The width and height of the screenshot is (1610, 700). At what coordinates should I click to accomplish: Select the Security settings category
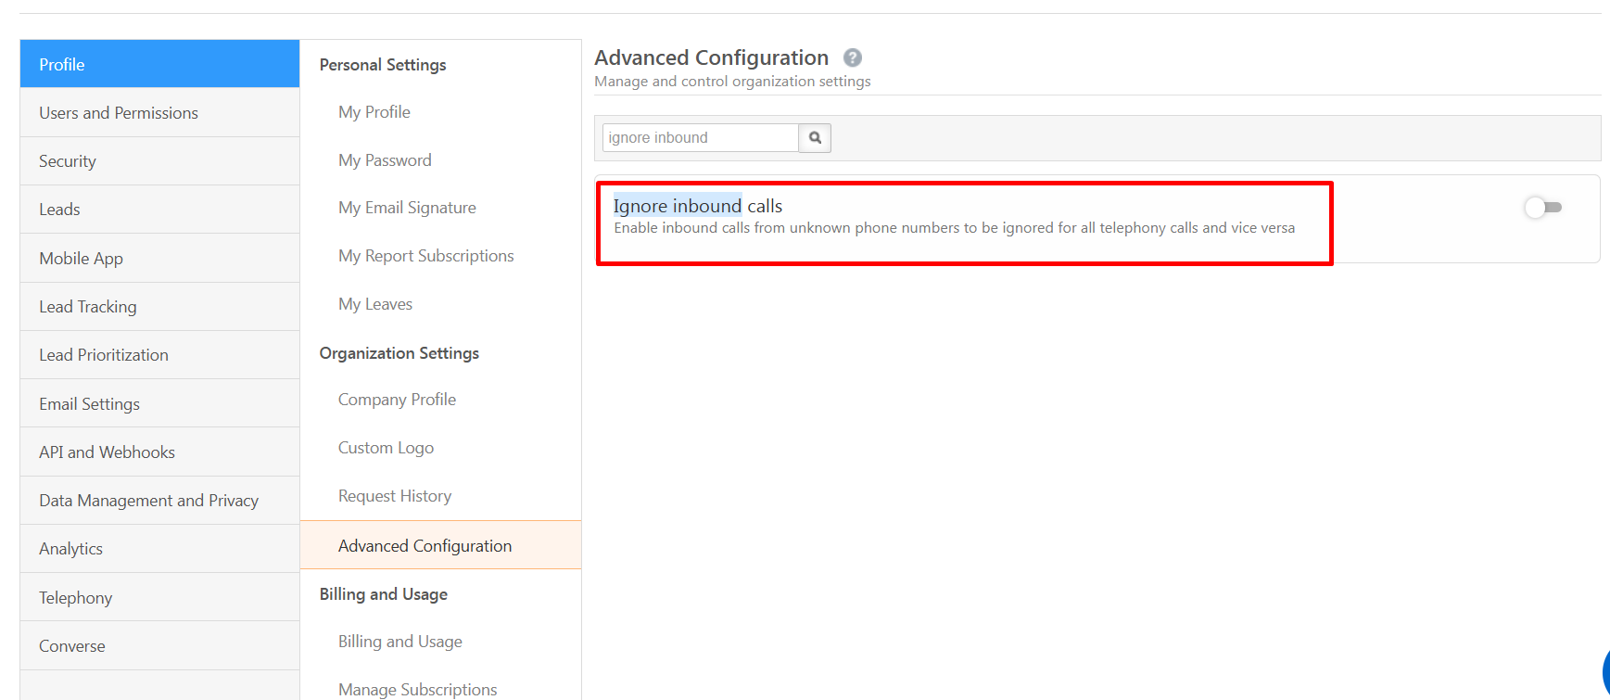click(68, 161)
